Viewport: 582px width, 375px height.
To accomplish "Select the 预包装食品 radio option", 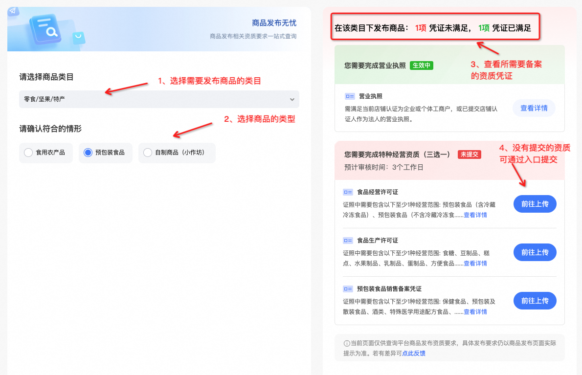I will [x=106, y=153].
